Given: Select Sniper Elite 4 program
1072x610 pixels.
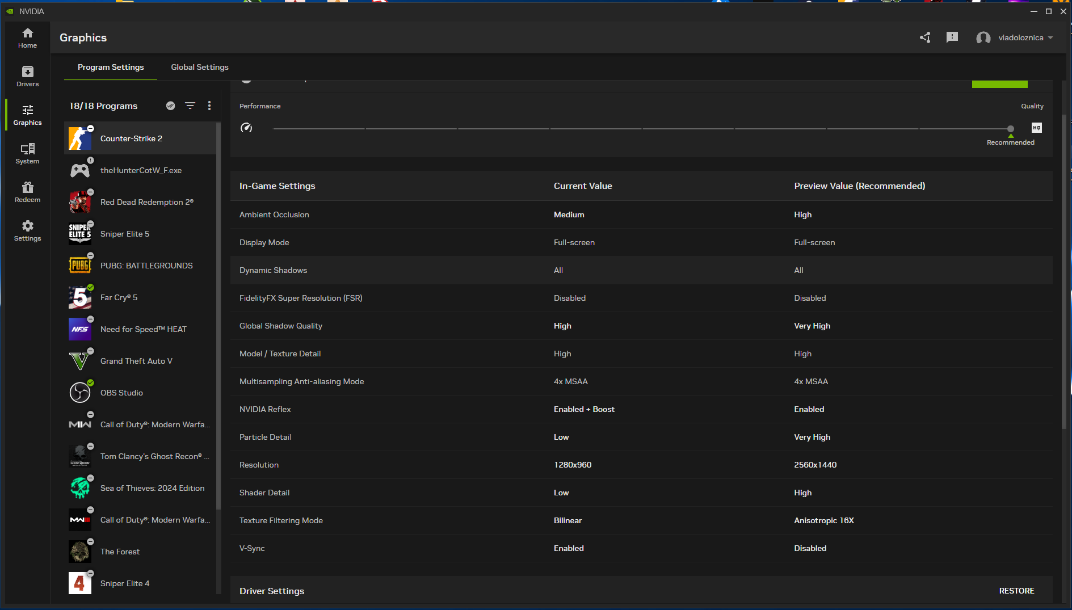Looking at the screenshot, I should (140, 583).
